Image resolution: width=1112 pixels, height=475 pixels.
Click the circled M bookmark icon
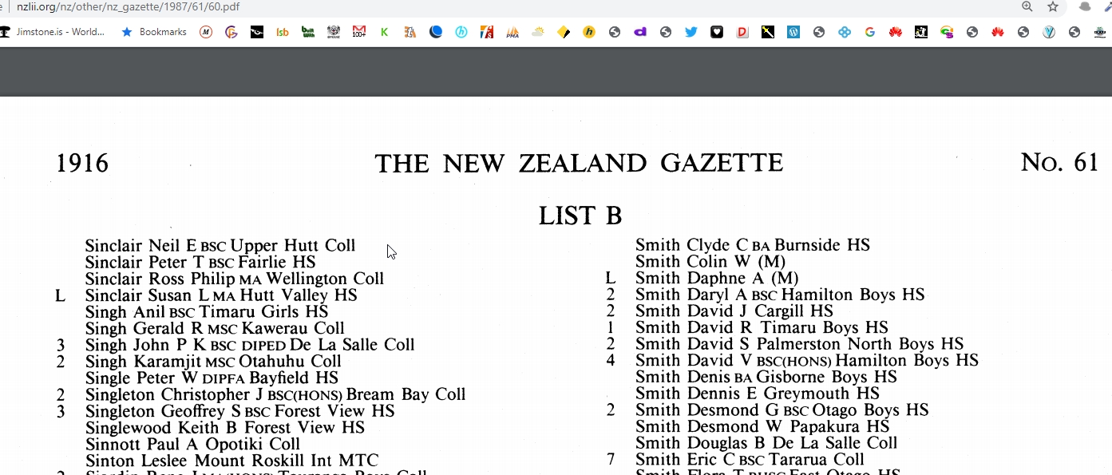(206, 32)
